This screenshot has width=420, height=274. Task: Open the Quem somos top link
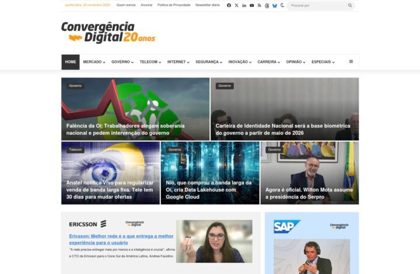126,5
